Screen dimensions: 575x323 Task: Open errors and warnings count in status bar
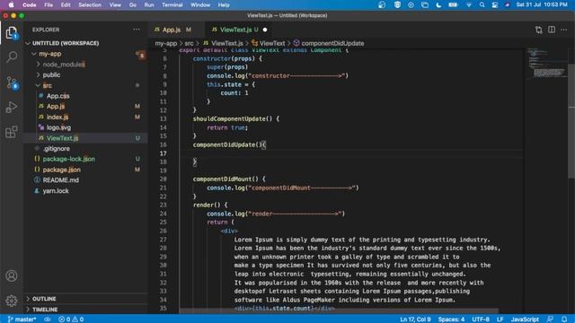71,319
